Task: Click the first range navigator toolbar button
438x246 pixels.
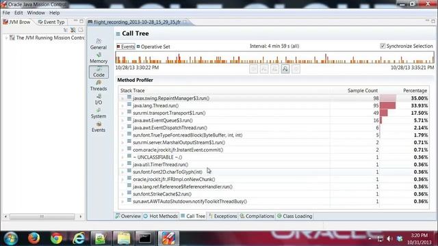Action: [x=254, y=69]
